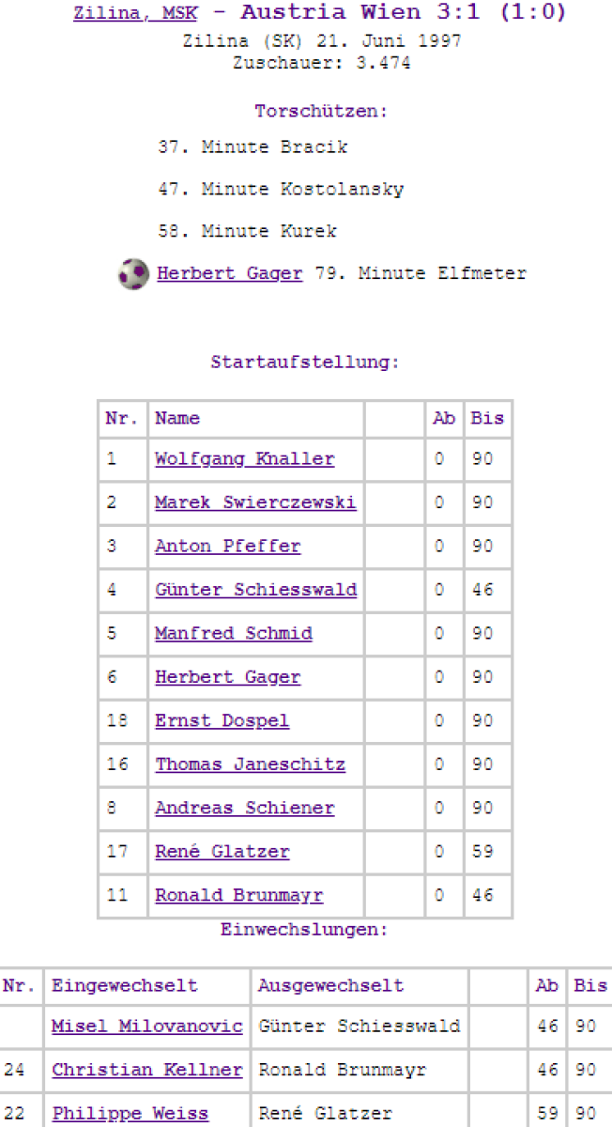Click the Philippe Weiss link

130,1113
